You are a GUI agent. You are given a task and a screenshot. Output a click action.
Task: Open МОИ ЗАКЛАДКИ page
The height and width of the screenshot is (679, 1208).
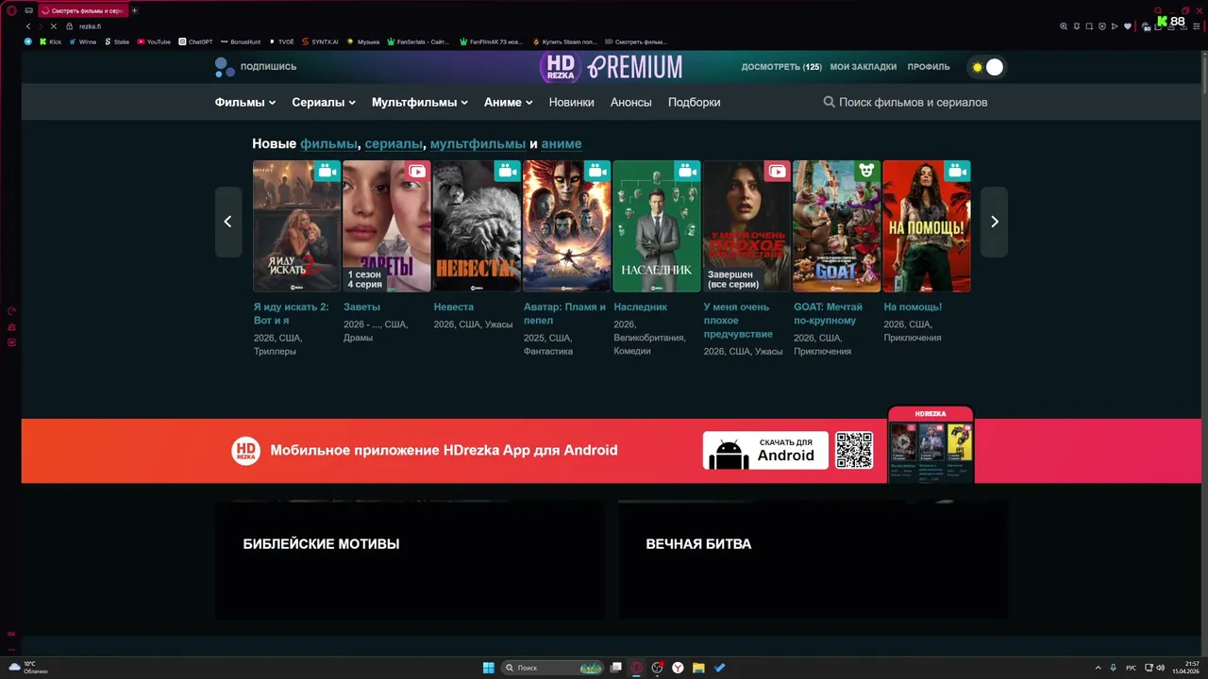point(864,67)
